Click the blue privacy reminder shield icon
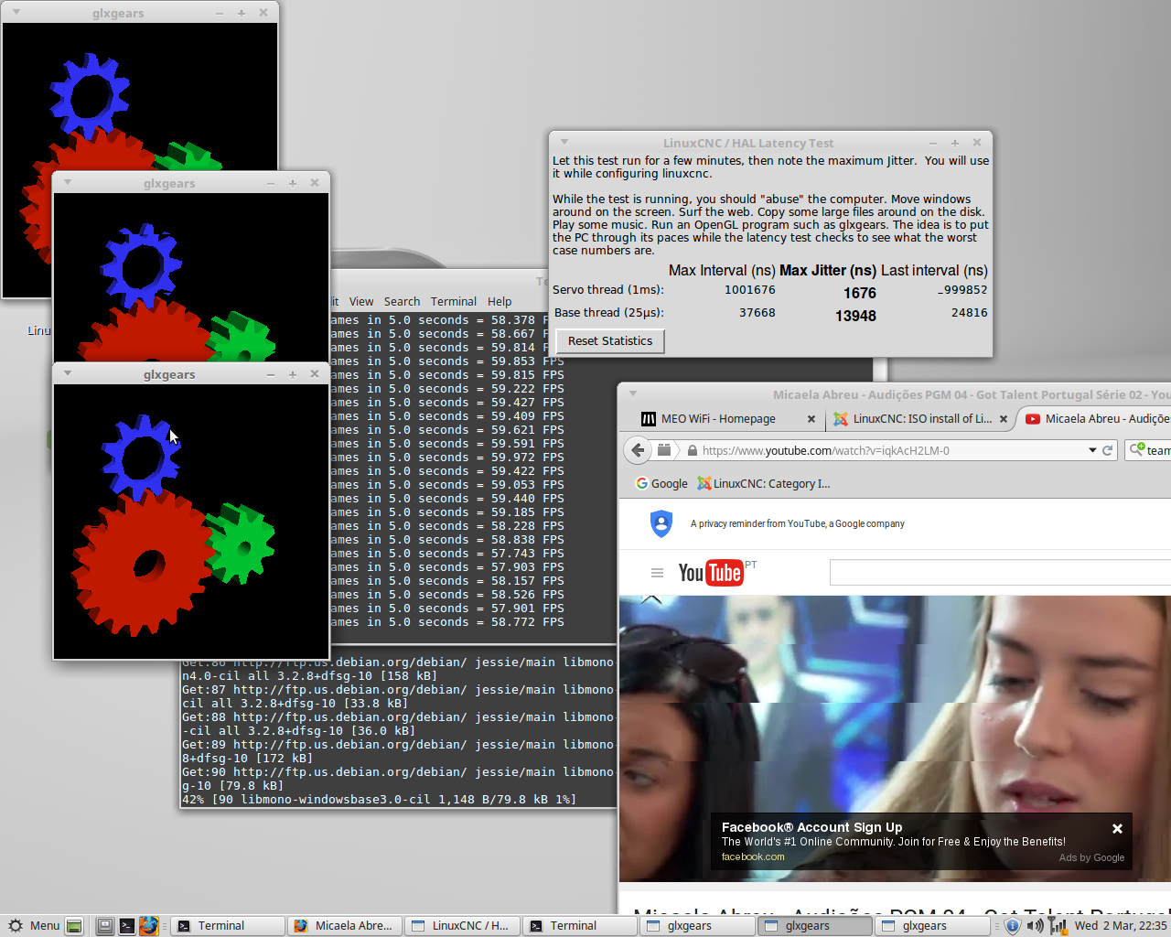1171x937 pixels. (x=661, y=523)
